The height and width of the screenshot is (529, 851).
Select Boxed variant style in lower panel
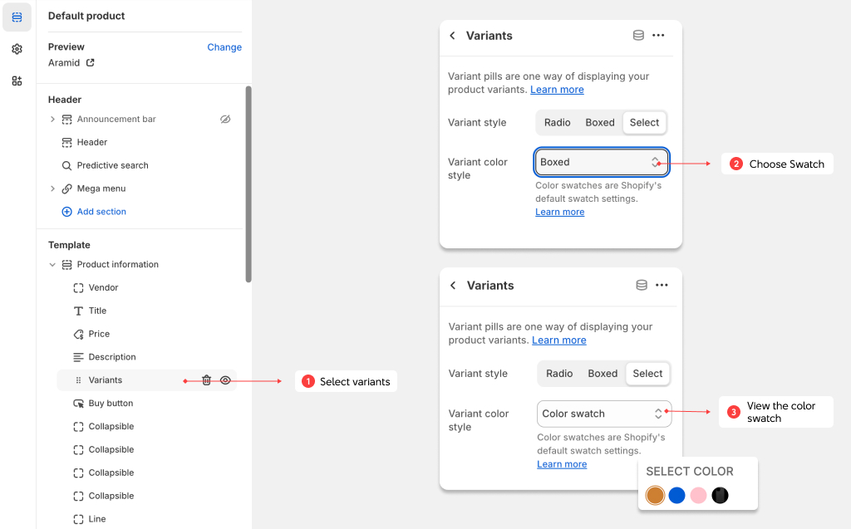point(603,374)
